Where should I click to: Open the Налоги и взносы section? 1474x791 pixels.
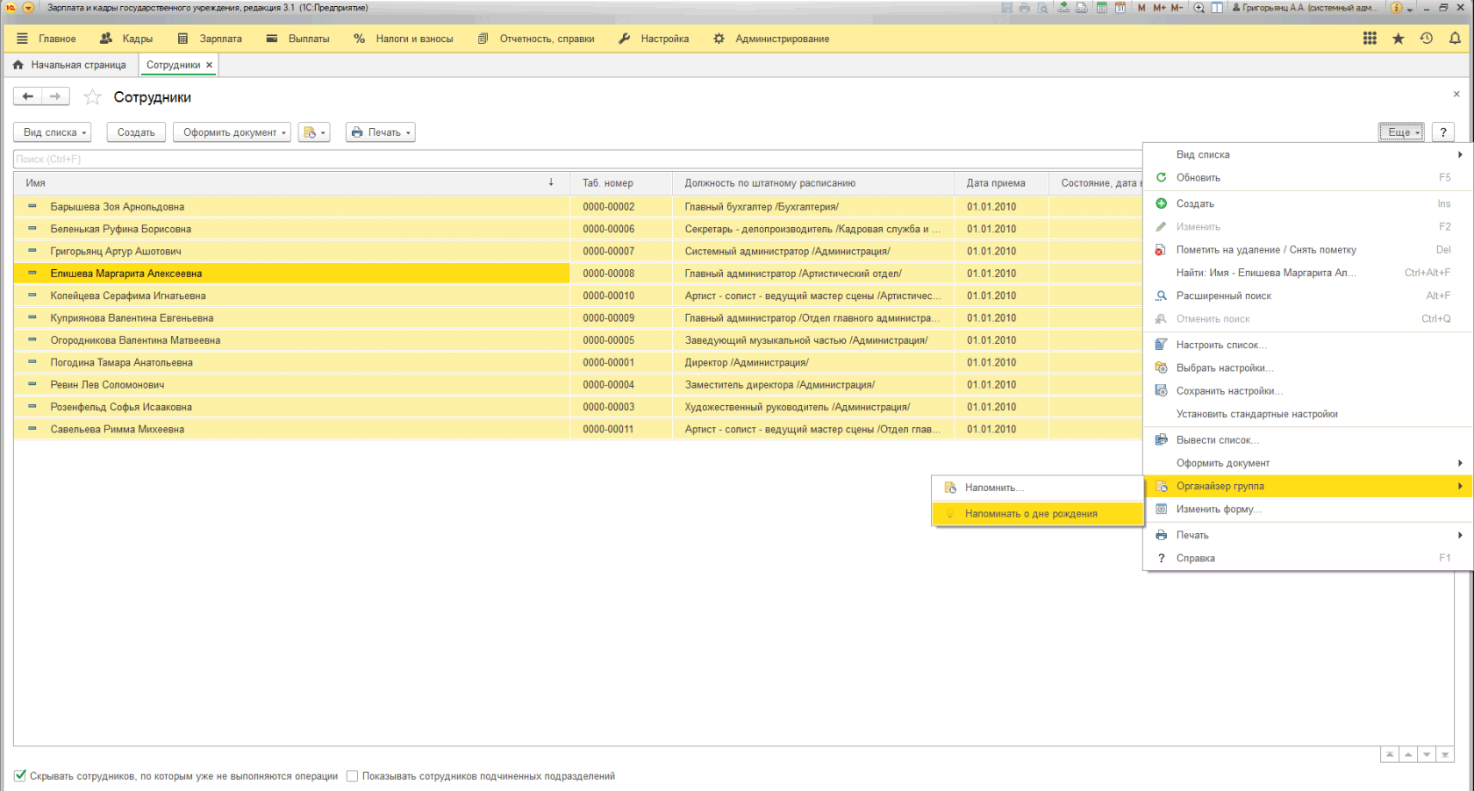[x=404, y=39]
